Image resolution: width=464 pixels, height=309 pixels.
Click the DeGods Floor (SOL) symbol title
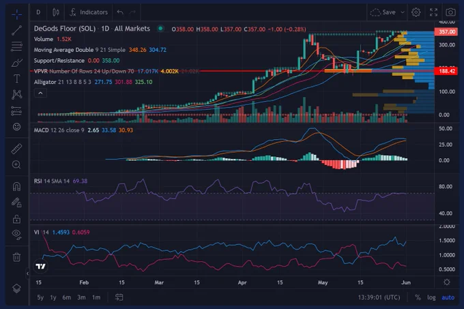click(x=65, y=29)
